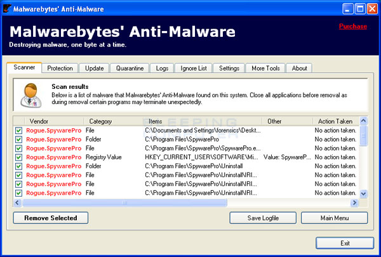Uncheck the SpywarePro\Uninstall folder row checkbox

(x=18, y=166)
